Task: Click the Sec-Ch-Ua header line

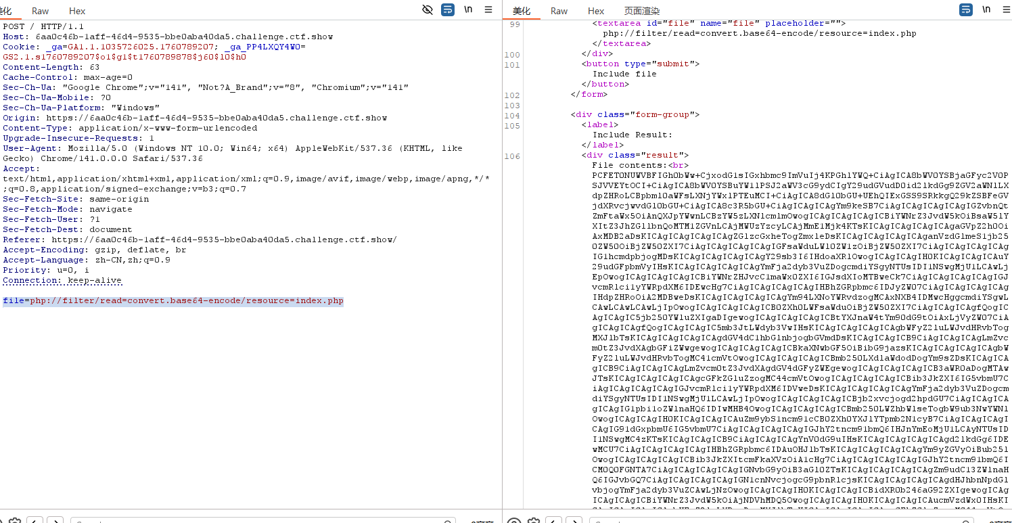Action: click(206, 87)
